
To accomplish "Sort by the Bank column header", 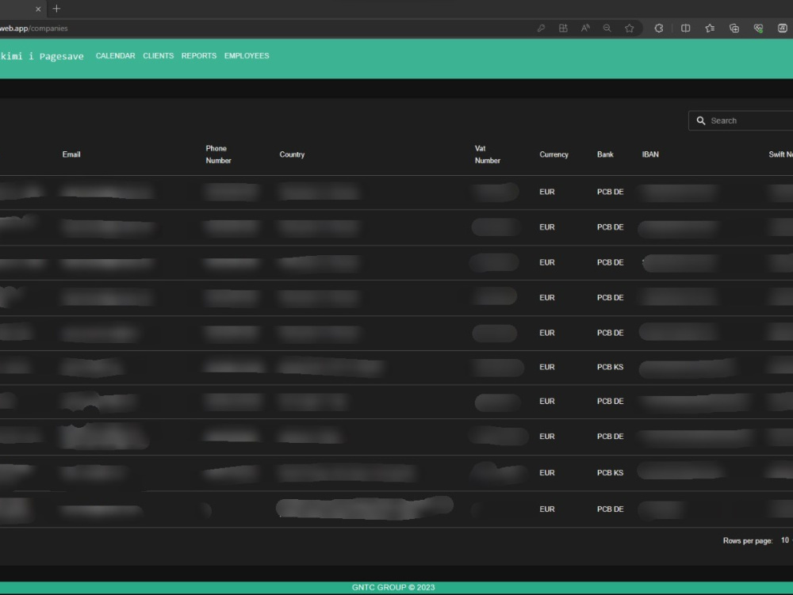I will [x=605, y=154].
